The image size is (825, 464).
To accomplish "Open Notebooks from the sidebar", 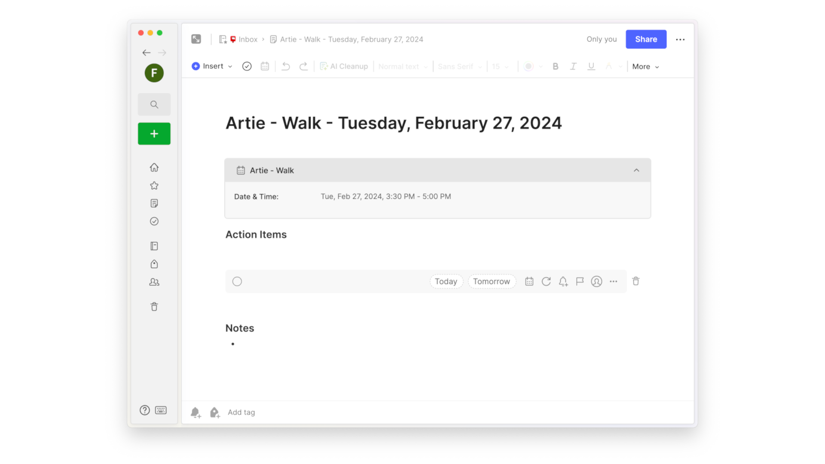I will click(x=154, y=246).
